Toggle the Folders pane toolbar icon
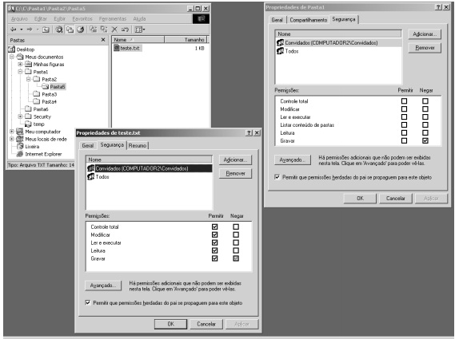459x339 pixels. (x=70, y=30)
